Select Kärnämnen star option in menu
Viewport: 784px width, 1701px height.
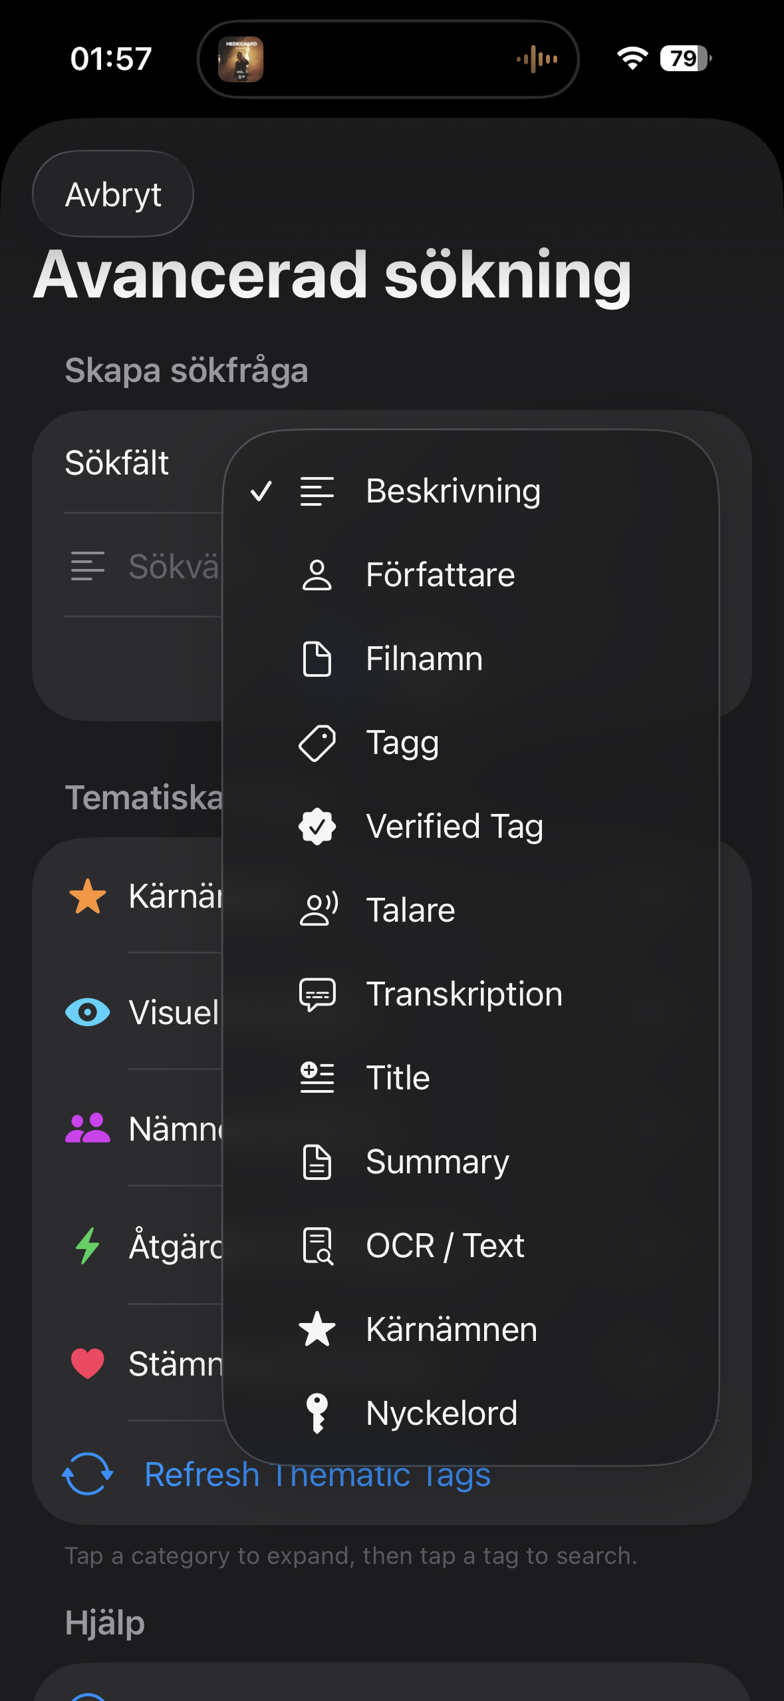tap(451, 1330)
